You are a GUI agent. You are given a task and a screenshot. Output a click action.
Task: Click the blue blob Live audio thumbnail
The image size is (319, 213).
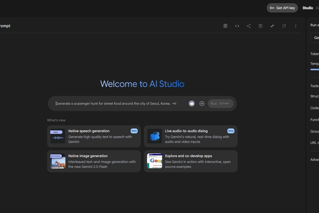pos(155,136)
